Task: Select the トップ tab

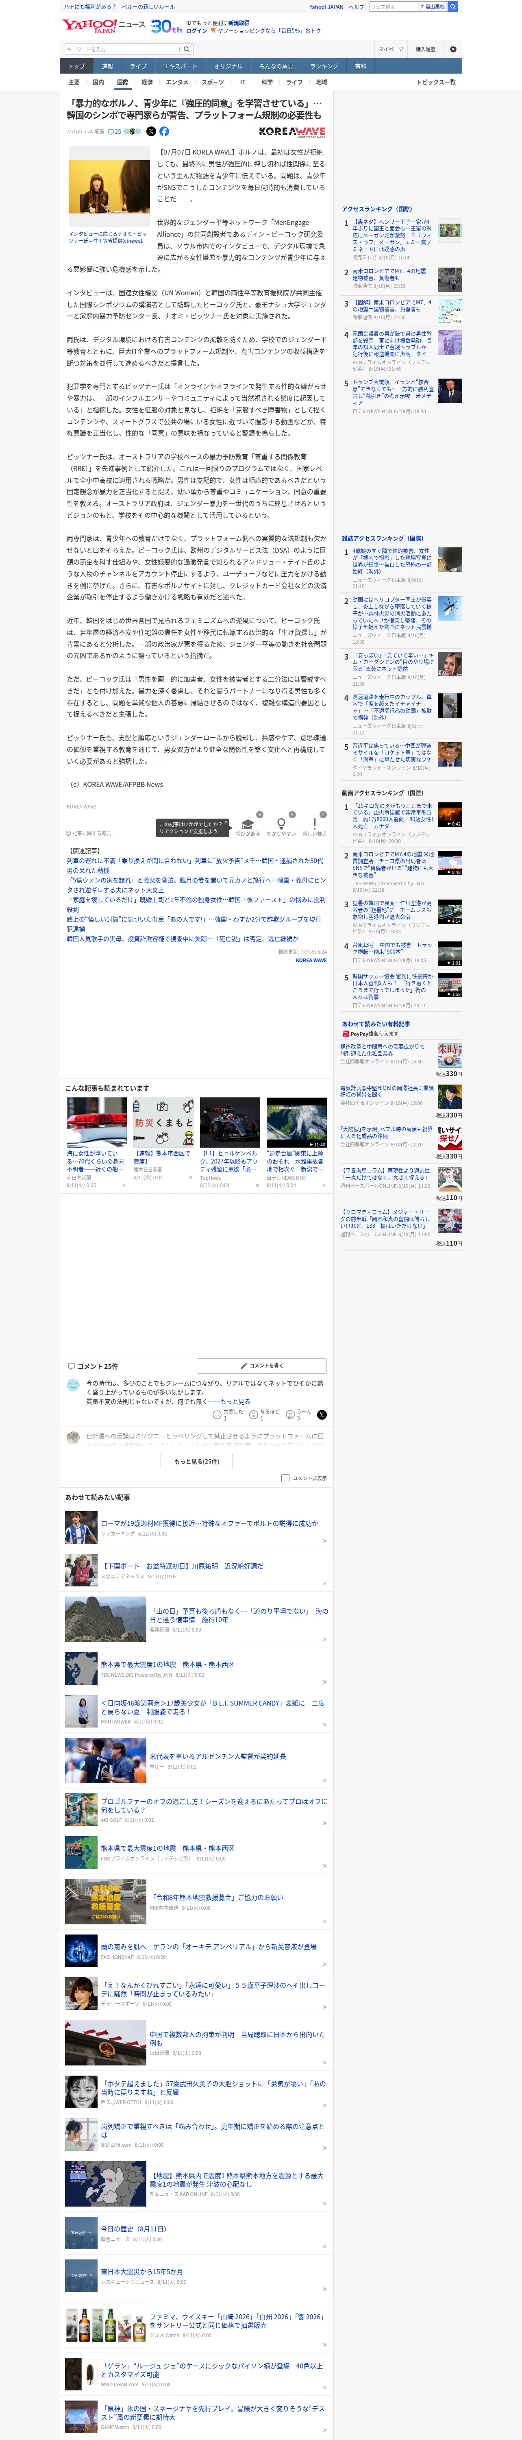Action: point(77,66)
